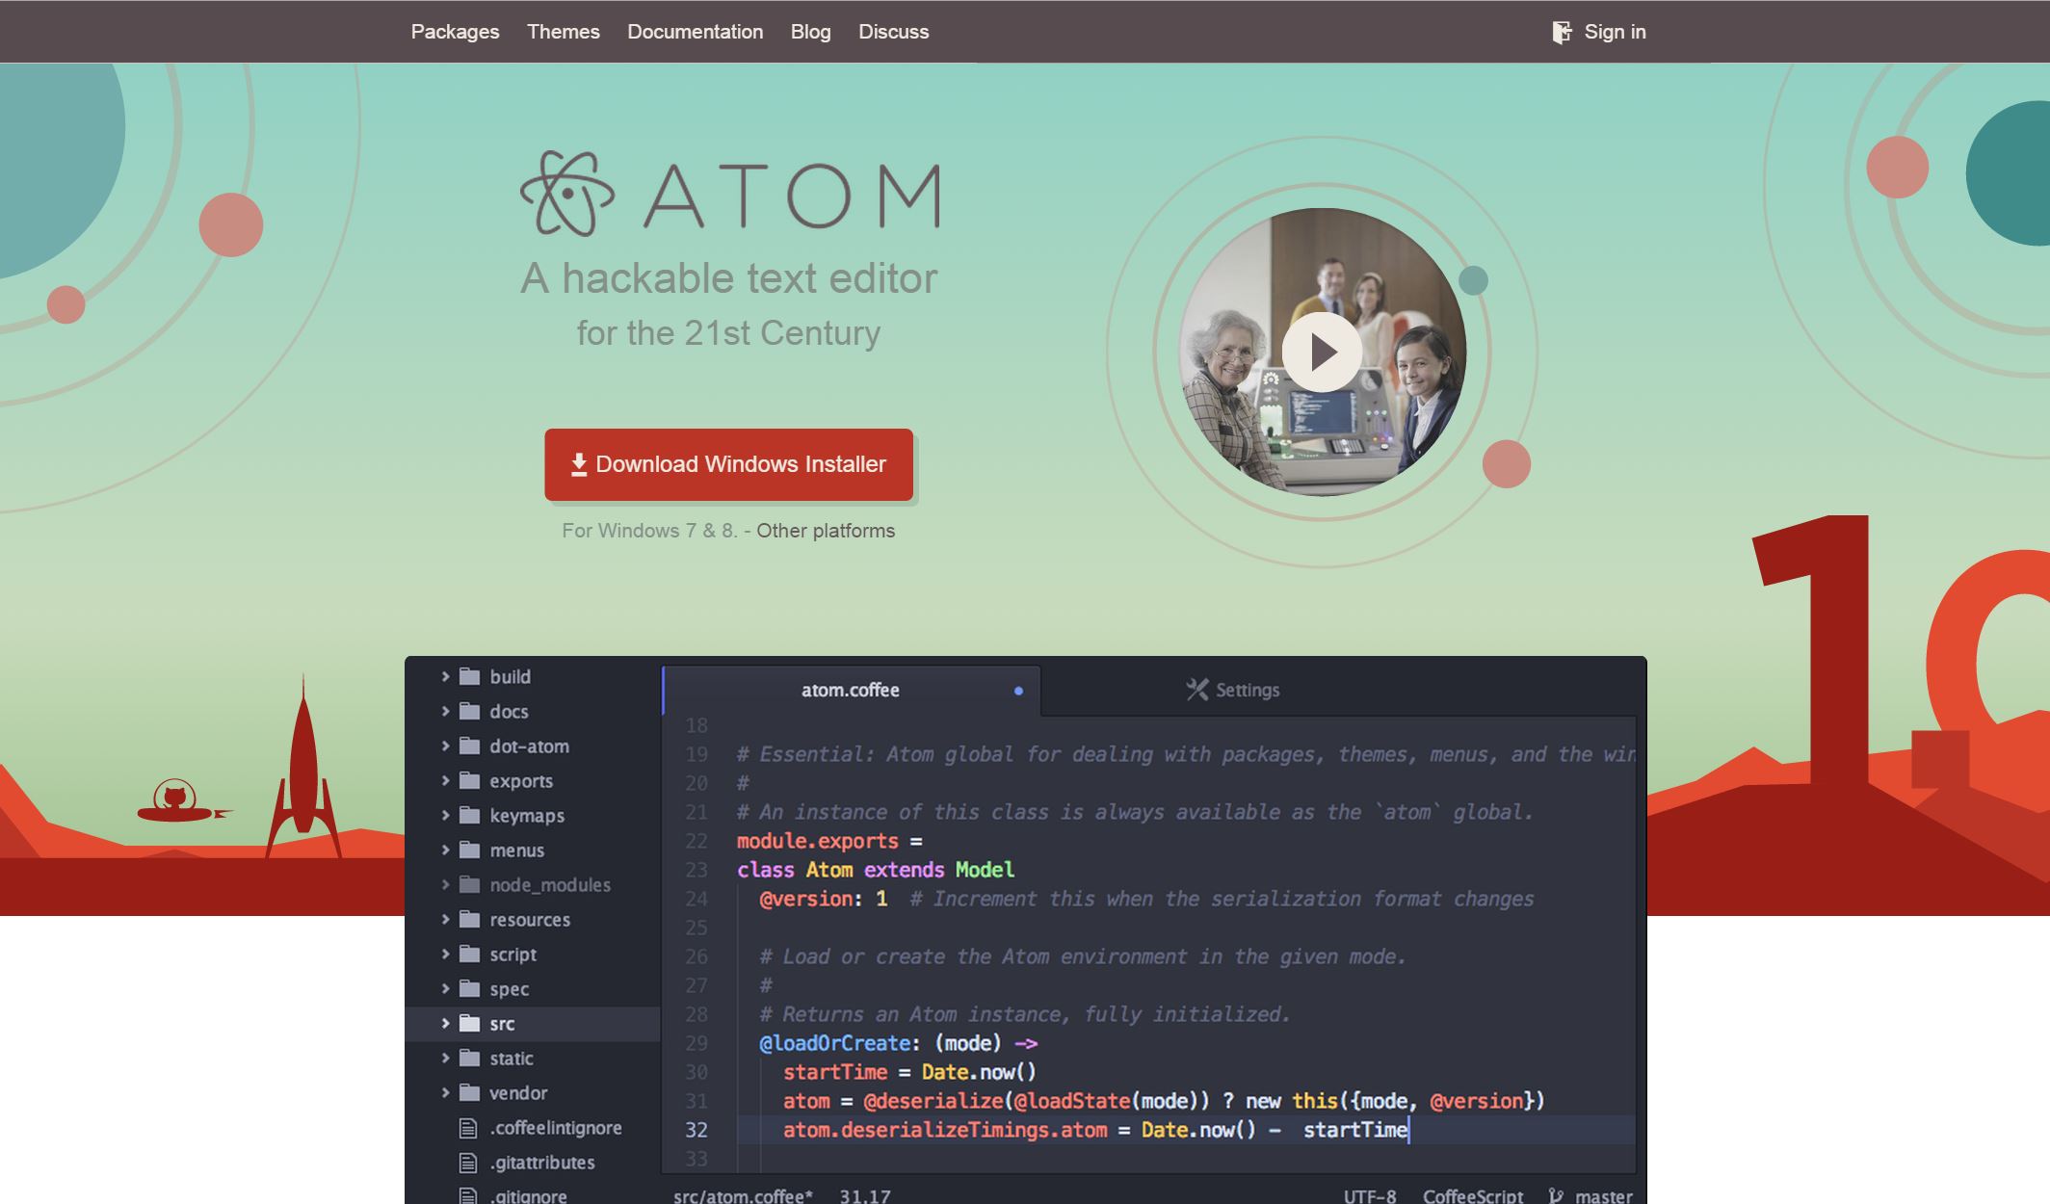This screenshot has width=2050, height=1204.
Task: Expand the resources folder chevron
Action: (445, 919)
